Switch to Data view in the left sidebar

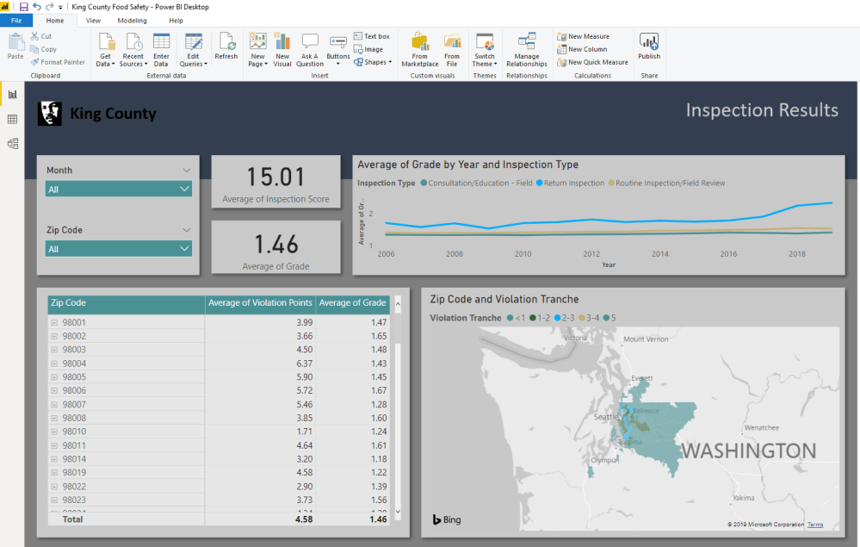pyautogui.click(x=12, y=119)
